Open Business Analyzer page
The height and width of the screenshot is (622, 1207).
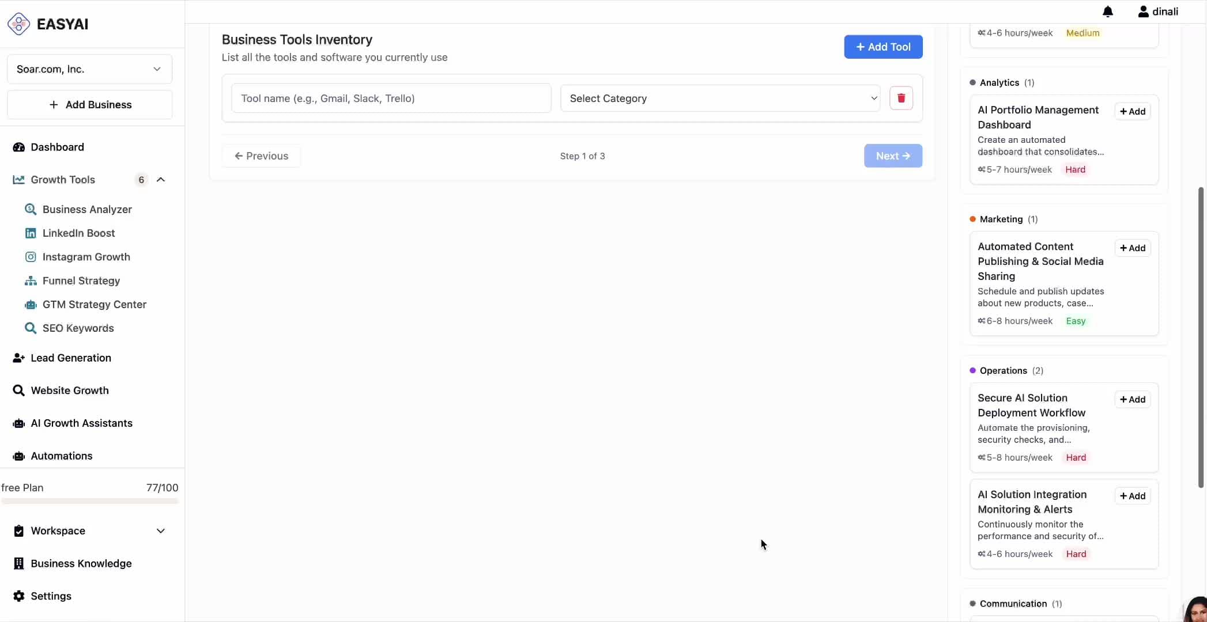[x=87, y=210]
